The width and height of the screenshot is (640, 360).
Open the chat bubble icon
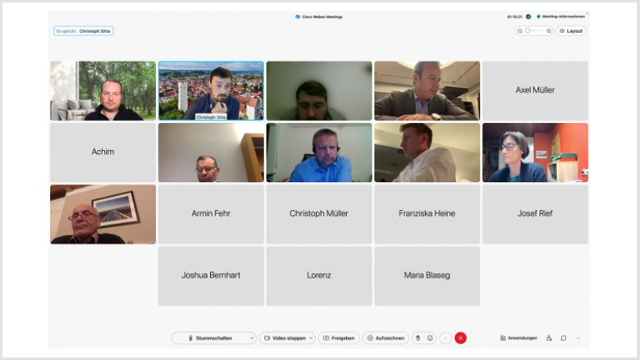pyautogui.click(x=564, y=338)
